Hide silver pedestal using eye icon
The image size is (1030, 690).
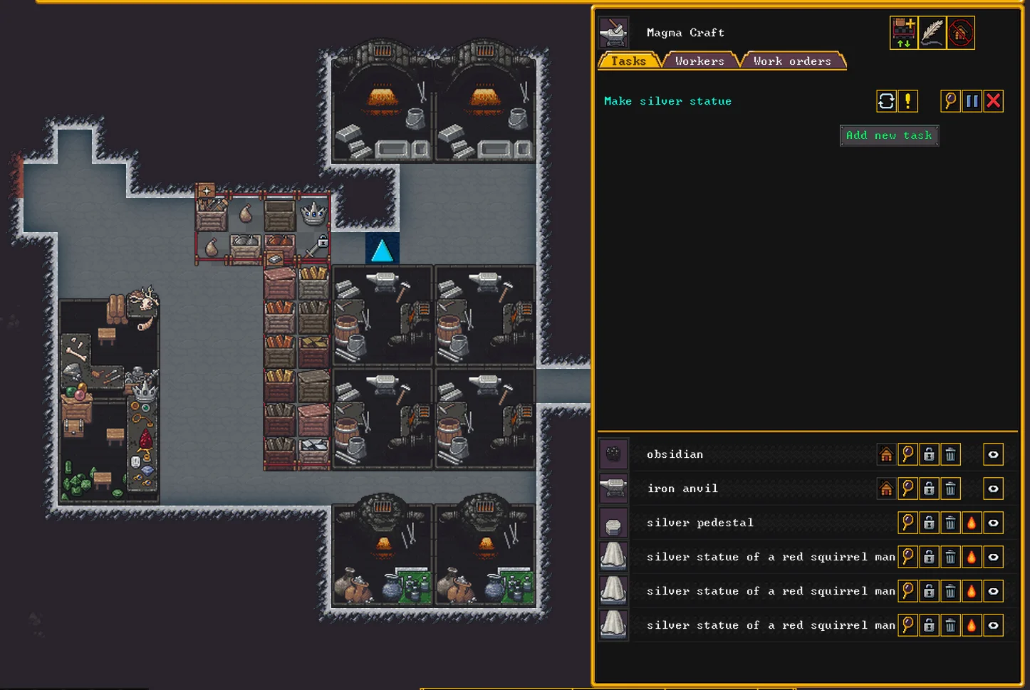pos(993,523)
